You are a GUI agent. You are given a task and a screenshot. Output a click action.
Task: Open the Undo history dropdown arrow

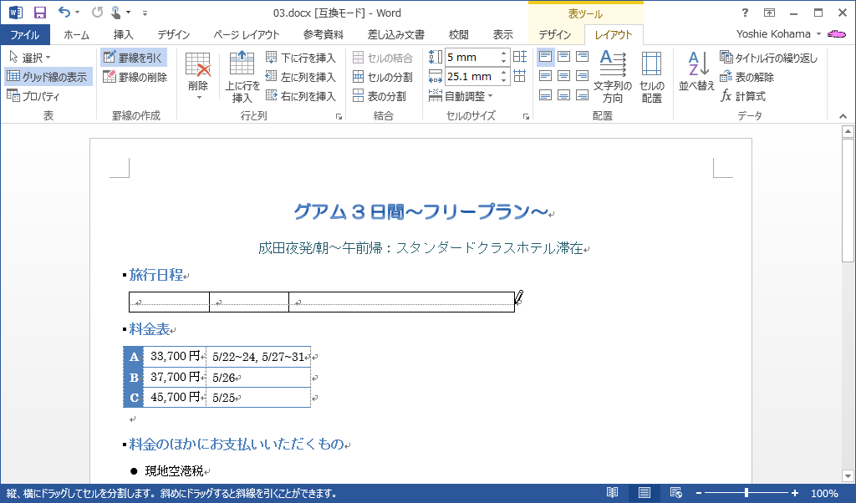78,12
